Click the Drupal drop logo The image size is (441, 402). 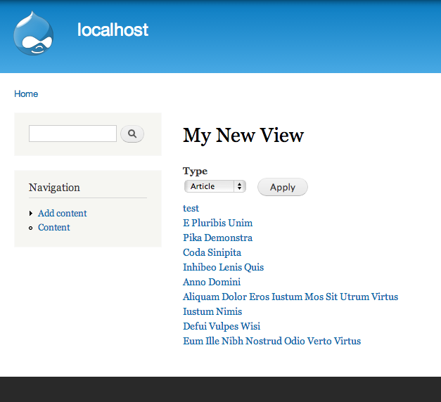click(34, 33)
